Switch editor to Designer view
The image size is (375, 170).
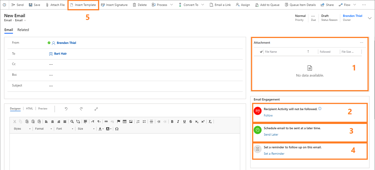pos(15,109)
